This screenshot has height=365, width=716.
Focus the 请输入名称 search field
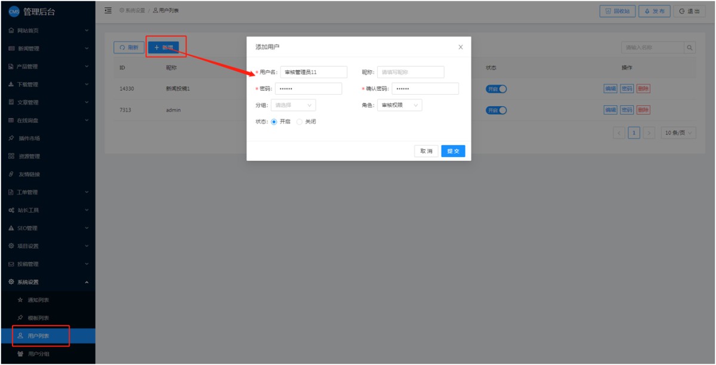click(653, 48)
